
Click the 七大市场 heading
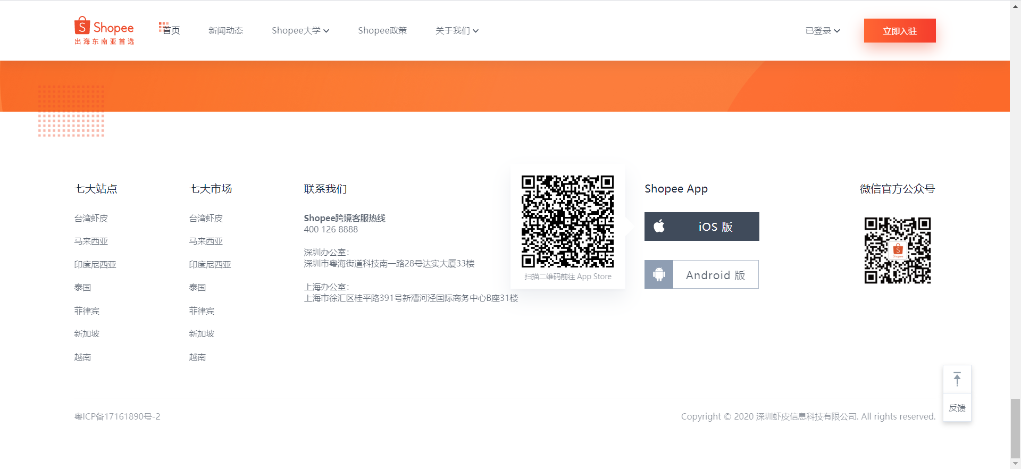[211, 189]
